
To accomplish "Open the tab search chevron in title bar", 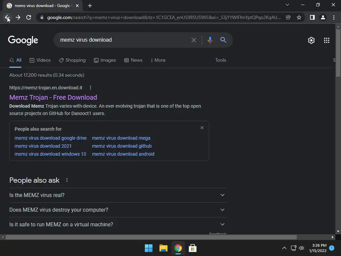I will pyautogui.click(x=287, y=5).
